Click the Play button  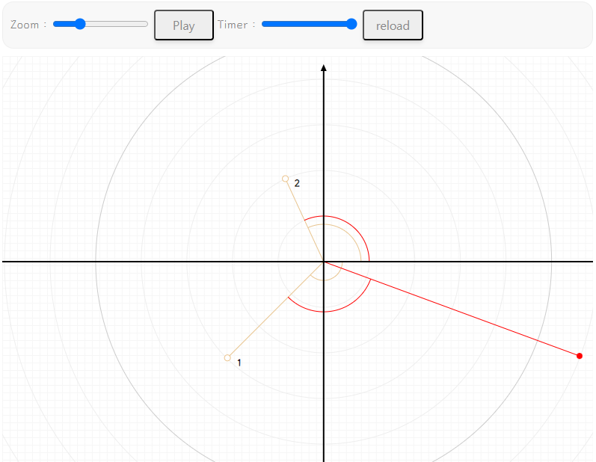(184, 25)
